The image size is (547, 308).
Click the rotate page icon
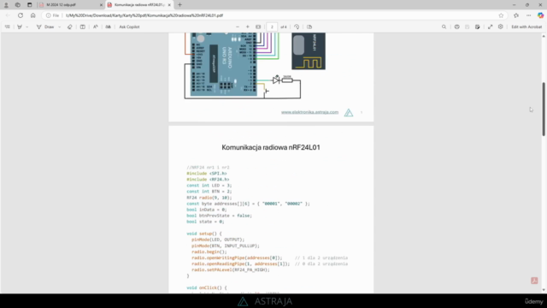coord(297,27)
